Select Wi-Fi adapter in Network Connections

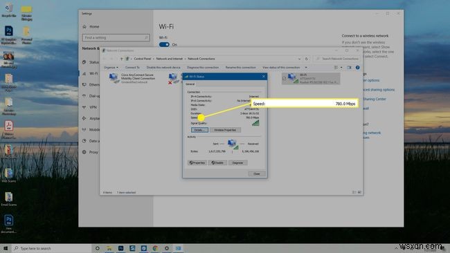coord(311,78)
